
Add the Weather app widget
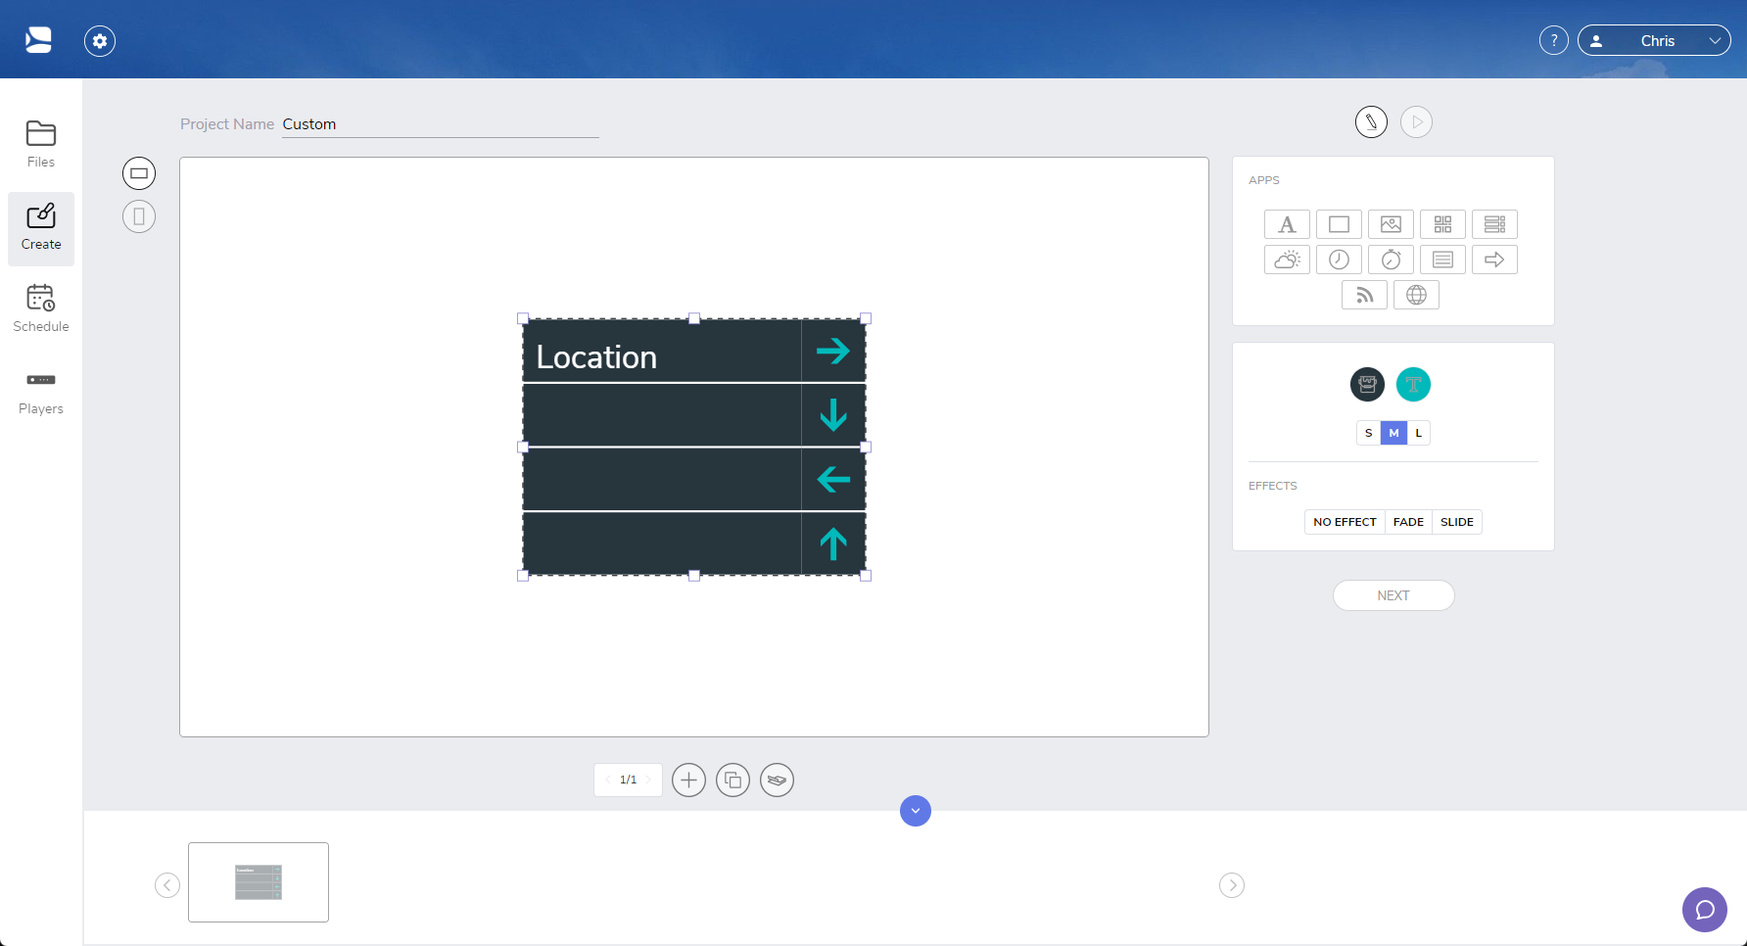1287,259
